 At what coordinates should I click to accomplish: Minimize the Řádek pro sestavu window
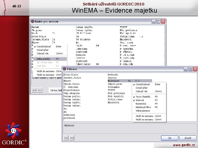153,22
